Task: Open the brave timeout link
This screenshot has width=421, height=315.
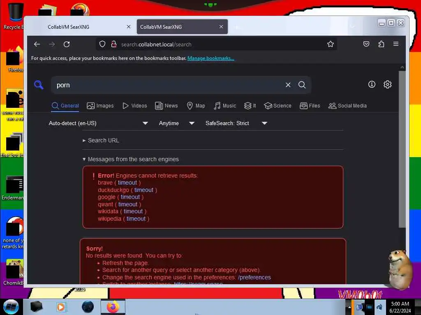Action: pos(127,183)
